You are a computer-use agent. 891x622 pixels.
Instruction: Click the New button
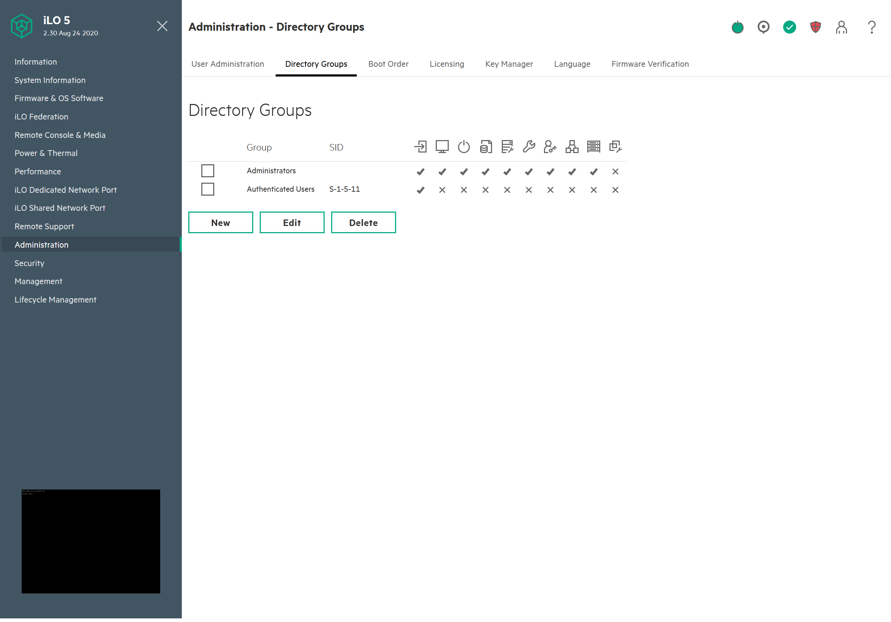coord(220,222)
